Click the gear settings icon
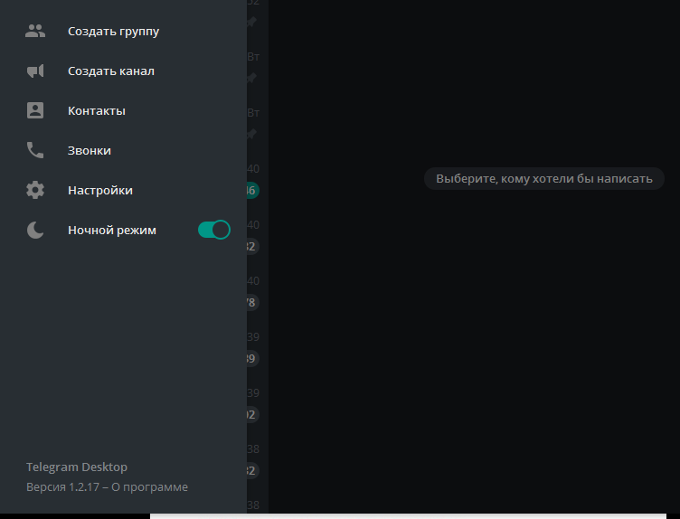Screen dimensions: 680x519 [x=35, y=190]
